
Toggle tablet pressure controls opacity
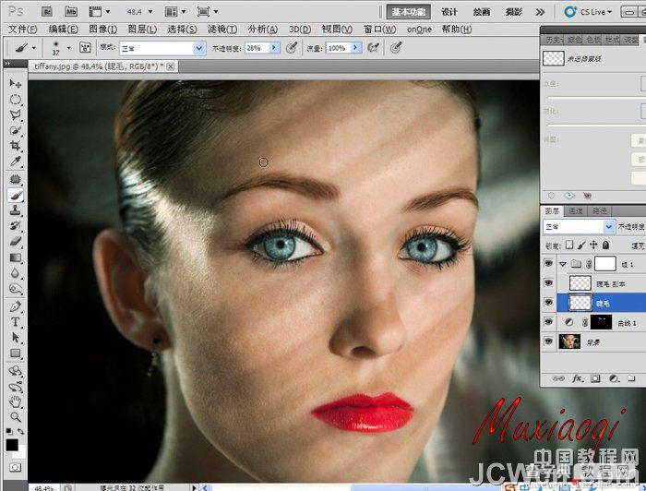coord(292,48)
